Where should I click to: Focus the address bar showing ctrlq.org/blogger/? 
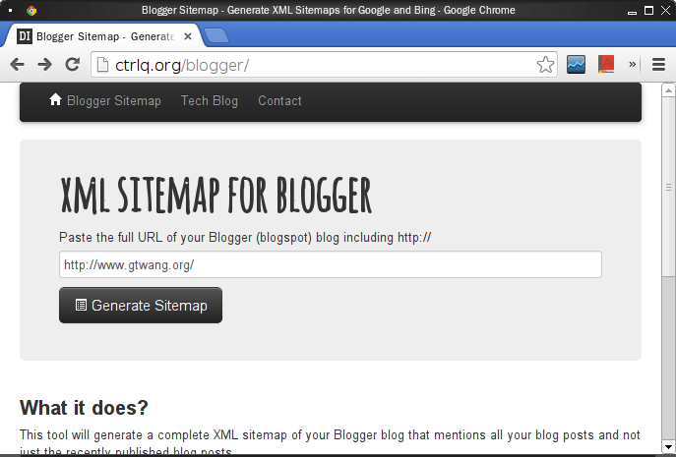tap(324, 65)
